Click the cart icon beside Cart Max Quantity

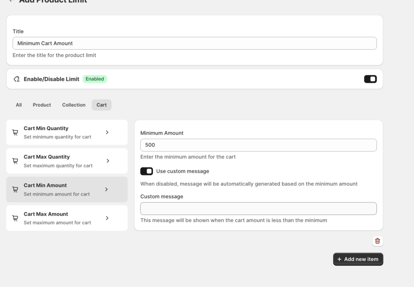click(15, 161)
